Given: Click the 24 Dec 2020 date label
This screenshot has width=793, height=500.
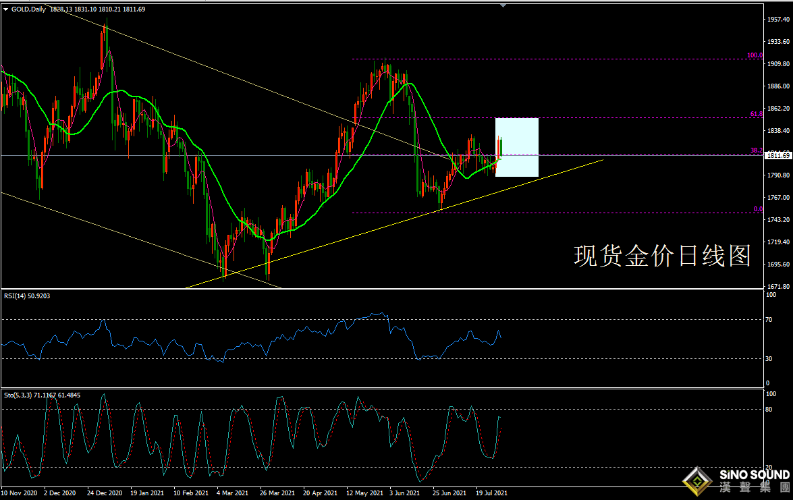Looking at the screenshot, I should coord(105,493).
